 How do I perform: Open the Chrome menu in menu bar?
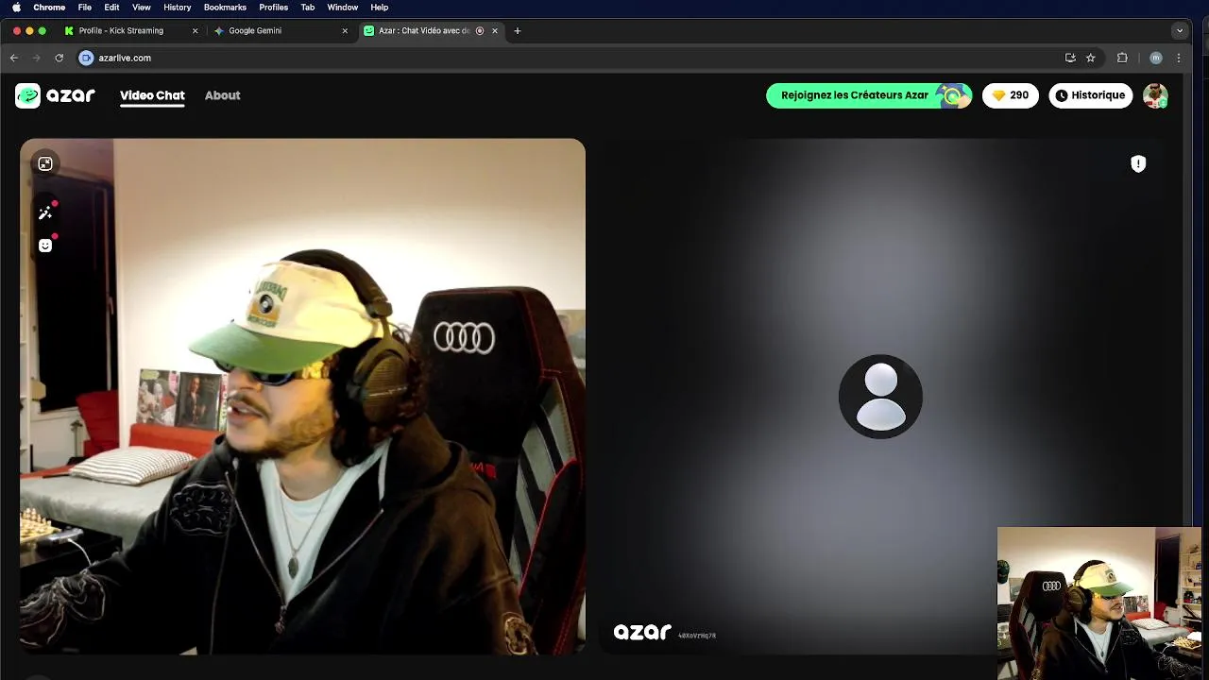(x=49, y=7)
